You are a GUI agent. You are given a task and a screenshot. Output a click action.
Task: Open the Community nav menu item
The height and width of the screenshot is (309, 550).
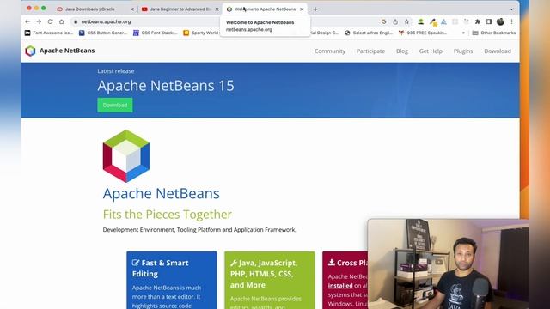point(330,51)
